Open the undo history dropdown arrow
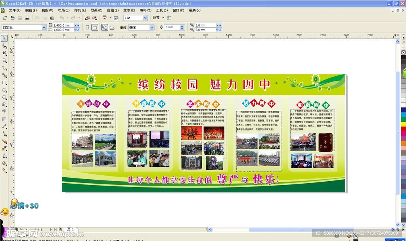Viewport: 406px width, 241px height. 67,18
